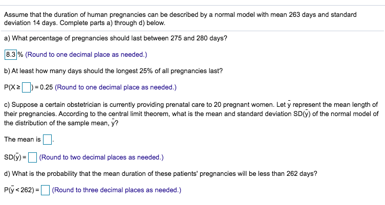385x205 pixels.
Task: Click question d about less than 262 days
Action: click(161, 174)
